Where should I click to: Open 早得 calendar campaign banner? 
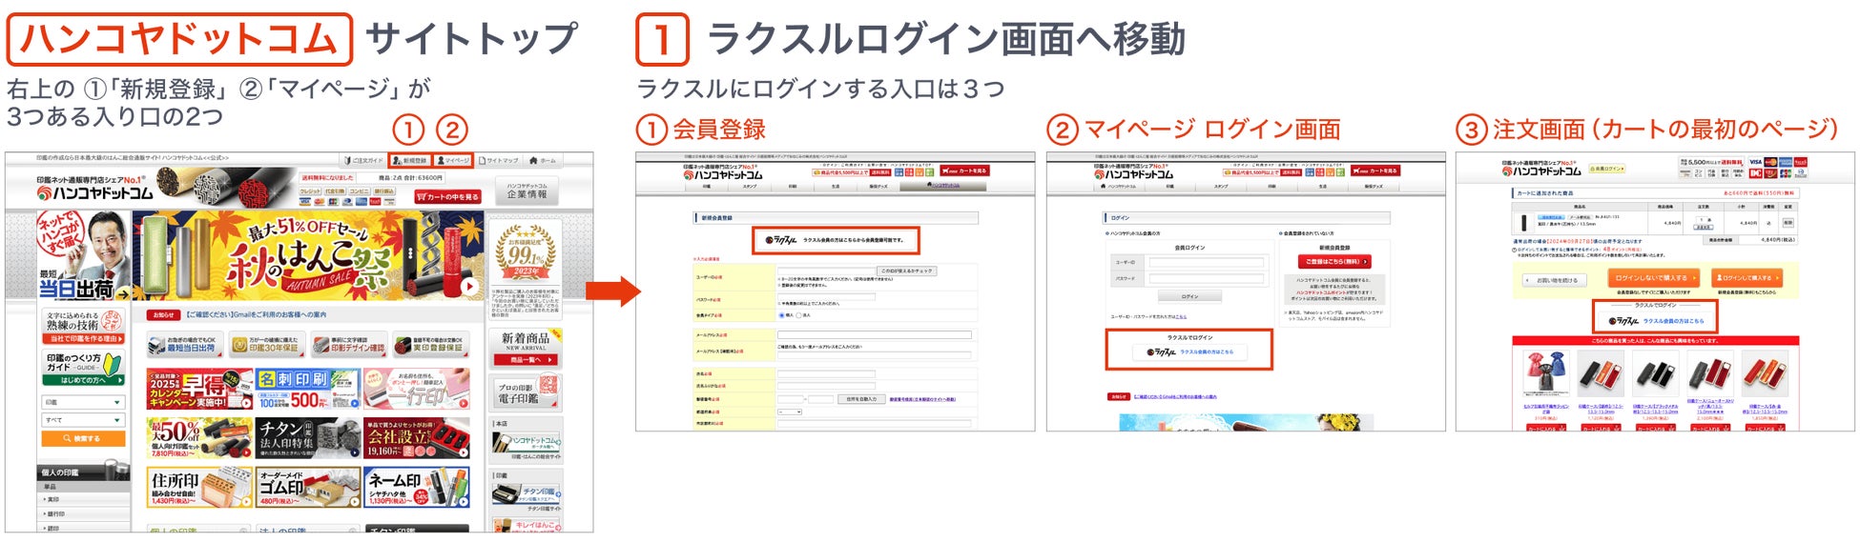pos(199,390)
